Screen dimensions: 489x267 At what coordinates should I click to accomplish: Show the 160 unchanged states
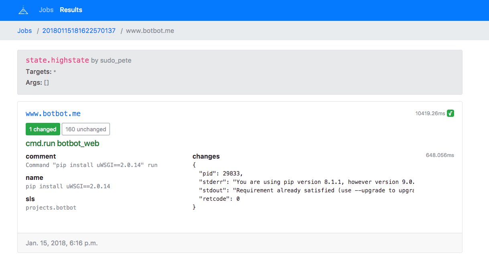point(86,129)
